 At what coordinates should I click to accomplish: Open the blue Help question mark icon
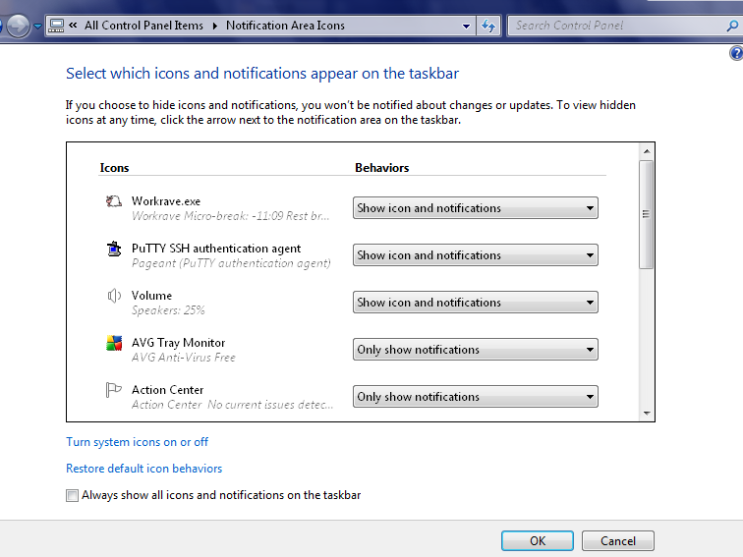point(736,53)
